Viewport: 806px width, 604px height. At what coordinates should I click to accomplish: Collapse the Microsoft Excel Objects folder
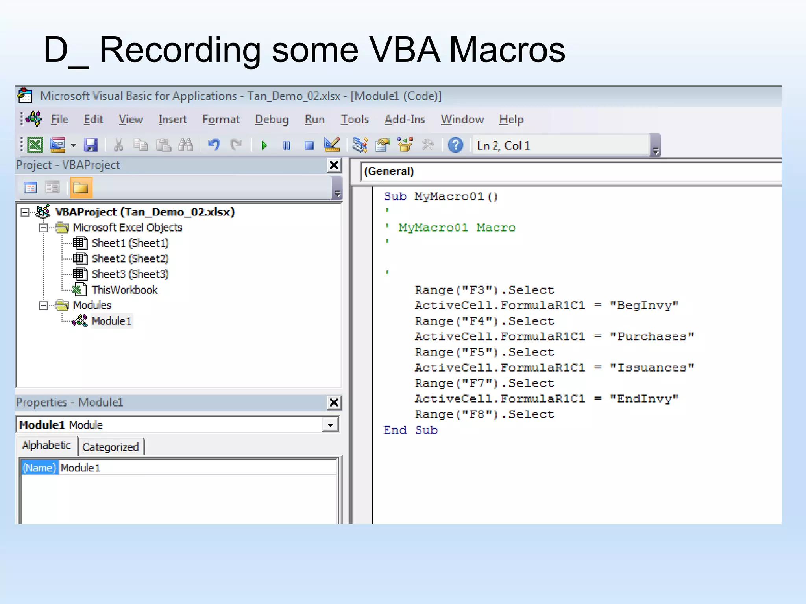(x=43, y=228)
